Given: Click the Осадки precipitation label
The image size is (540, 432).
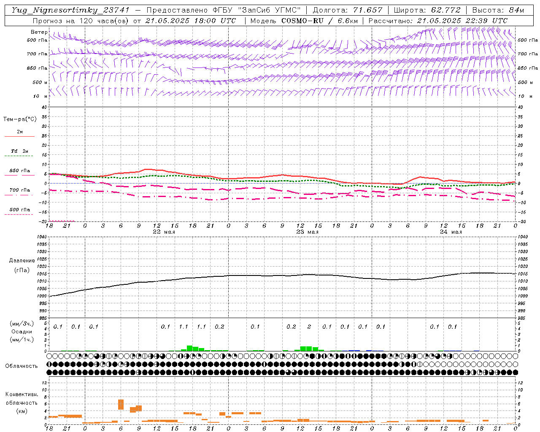Looking at the screenshot, I should pyautogui.click(x=22, y=332).
